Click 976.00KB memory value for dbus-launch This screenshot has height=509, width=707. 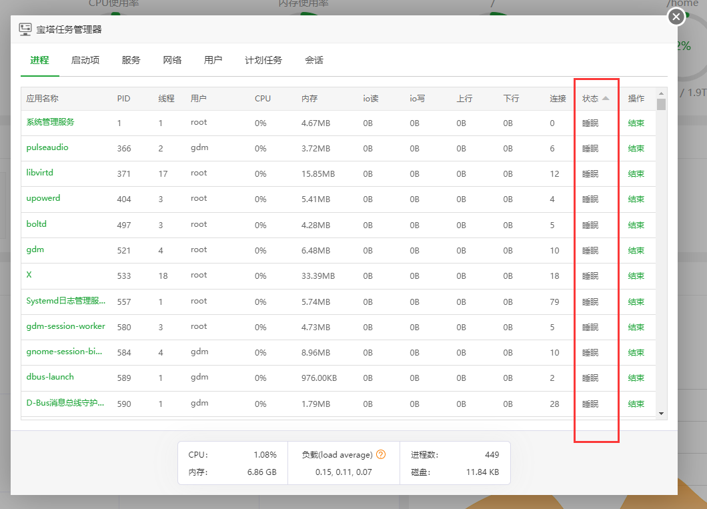click(x=319, y=378)
